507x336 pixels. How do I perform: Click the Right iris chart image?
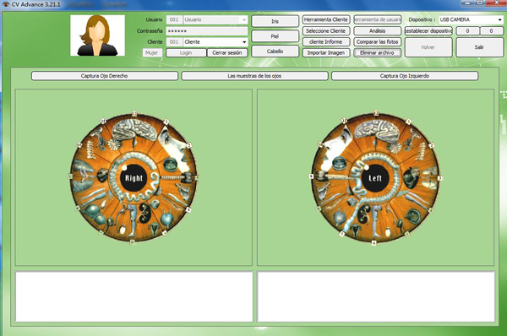134,177
